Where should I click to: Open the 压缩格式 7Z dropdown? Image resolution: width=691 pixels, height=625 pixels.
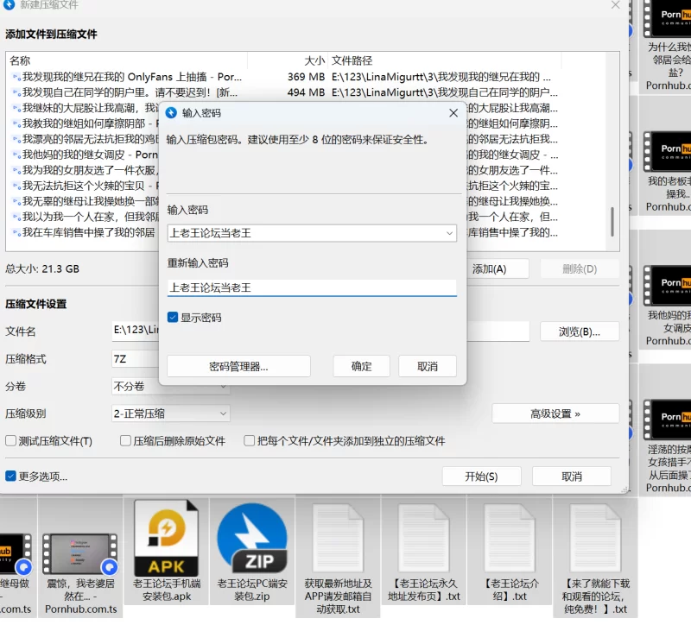[x=136, y=359]
